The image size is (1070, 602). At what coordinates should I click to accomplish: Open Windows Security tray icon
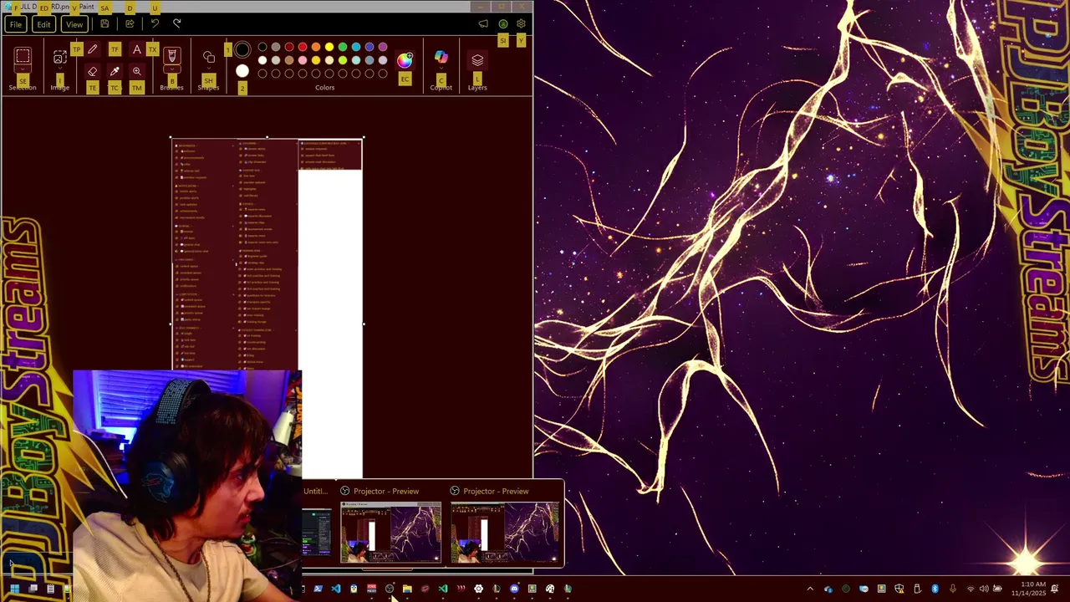click(x=899, y=589)
